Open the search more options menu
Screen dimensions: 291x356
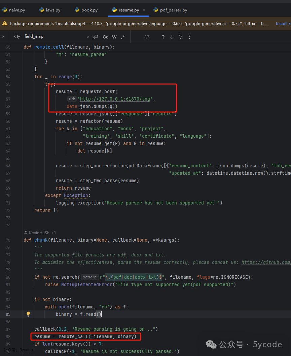coord(189,37)
